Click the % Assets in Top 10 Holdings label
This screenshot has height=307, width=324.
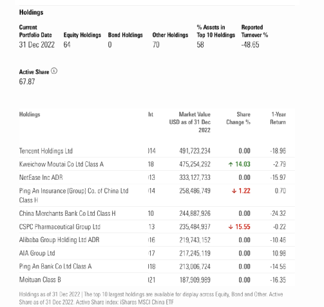(216, 31)
